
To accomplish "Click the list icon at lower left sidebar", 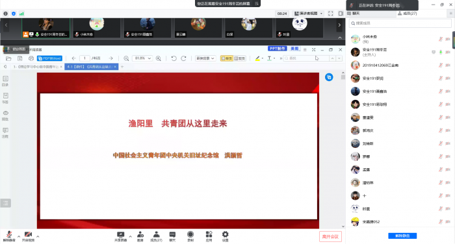I will [x=5, y=203].
